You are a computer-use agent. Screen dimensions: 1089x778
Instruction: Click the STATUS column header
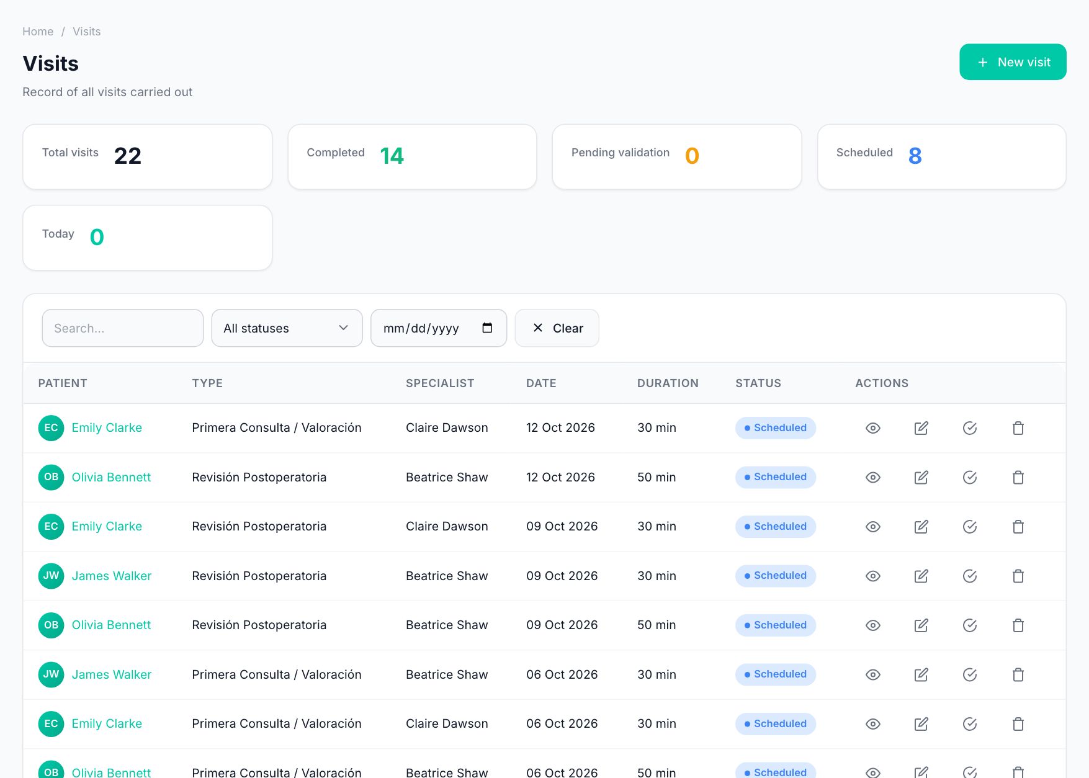(x=758, y=383)
